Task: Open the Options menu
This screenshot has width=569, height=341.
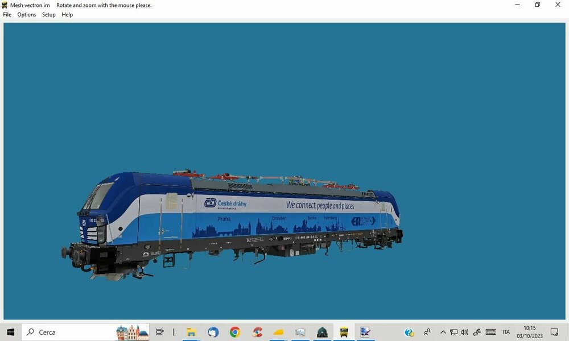Action: pos(27,15)
